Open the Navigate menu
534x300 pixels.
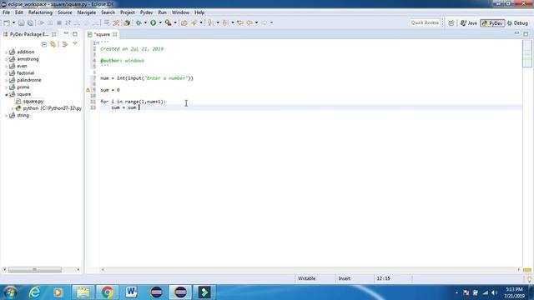click(87, 12)
